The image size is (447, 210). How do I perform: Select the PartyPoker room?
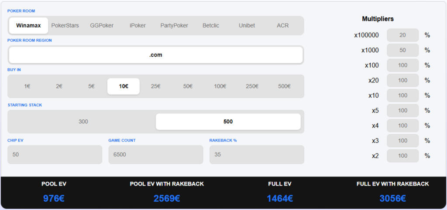pos(174,26)
